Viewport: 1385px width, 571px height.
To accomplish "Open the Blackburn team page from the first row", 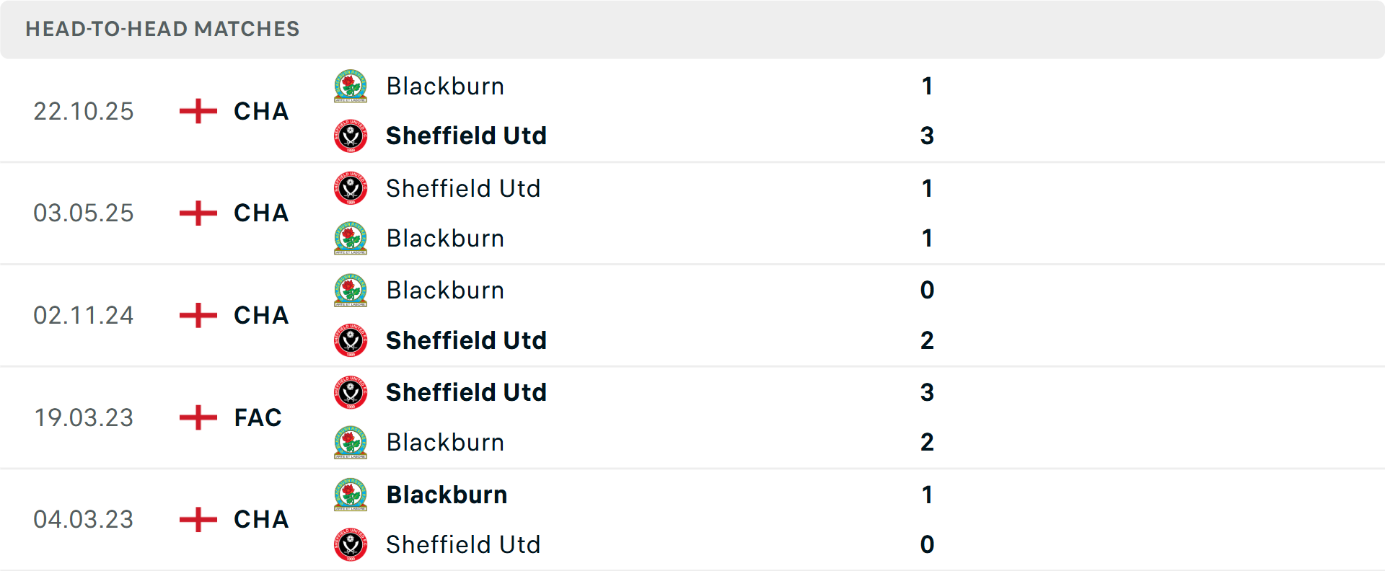I will [x=445, y=87].
